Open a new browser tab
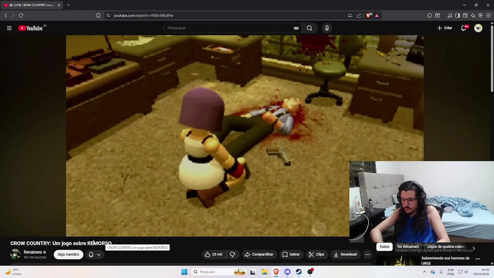This screenshot has width=494, height=278. [x=68, y=5]
